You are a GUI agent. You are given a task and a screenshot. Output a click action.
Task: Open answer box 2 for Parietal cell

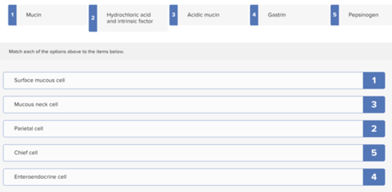374,129
